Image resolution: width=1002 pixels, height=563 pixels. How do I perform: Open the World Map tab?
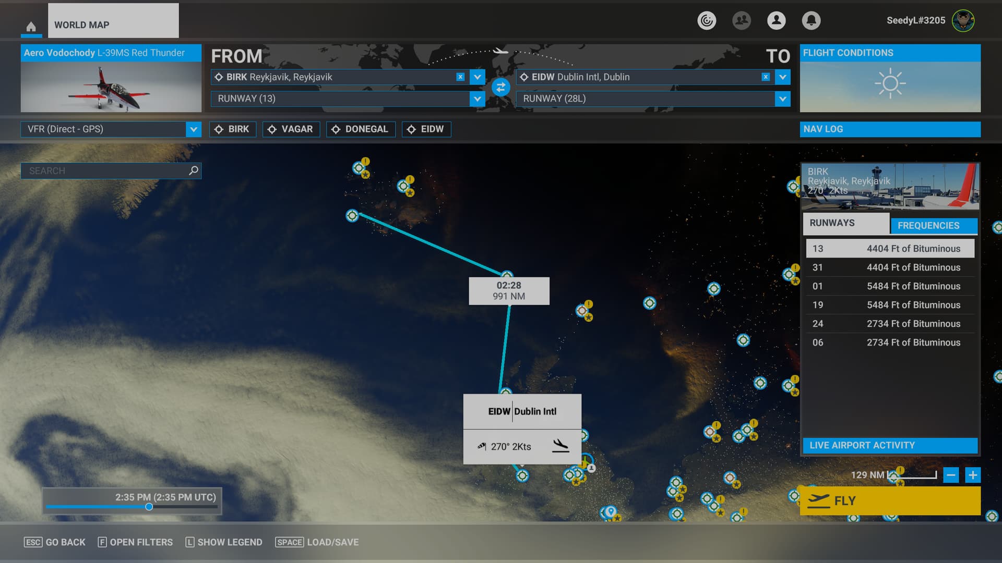coord(113,21)
